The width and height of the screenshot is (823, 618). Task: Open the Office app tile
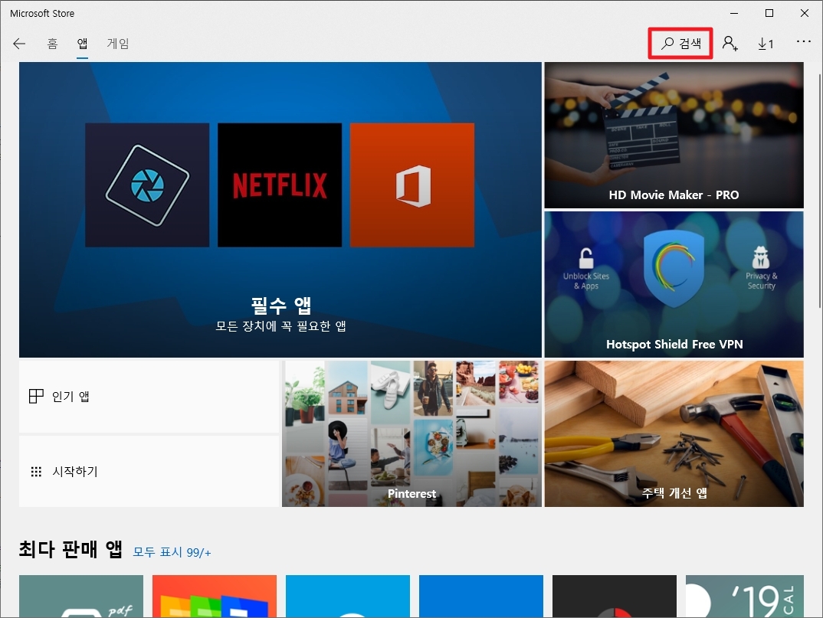412,185
